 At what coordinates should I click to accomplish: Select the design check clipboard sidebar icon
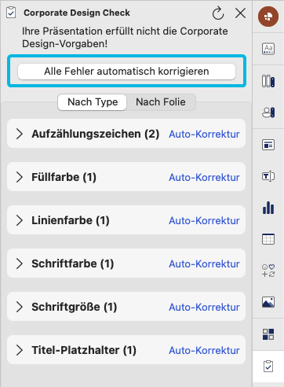pos(268,367)
